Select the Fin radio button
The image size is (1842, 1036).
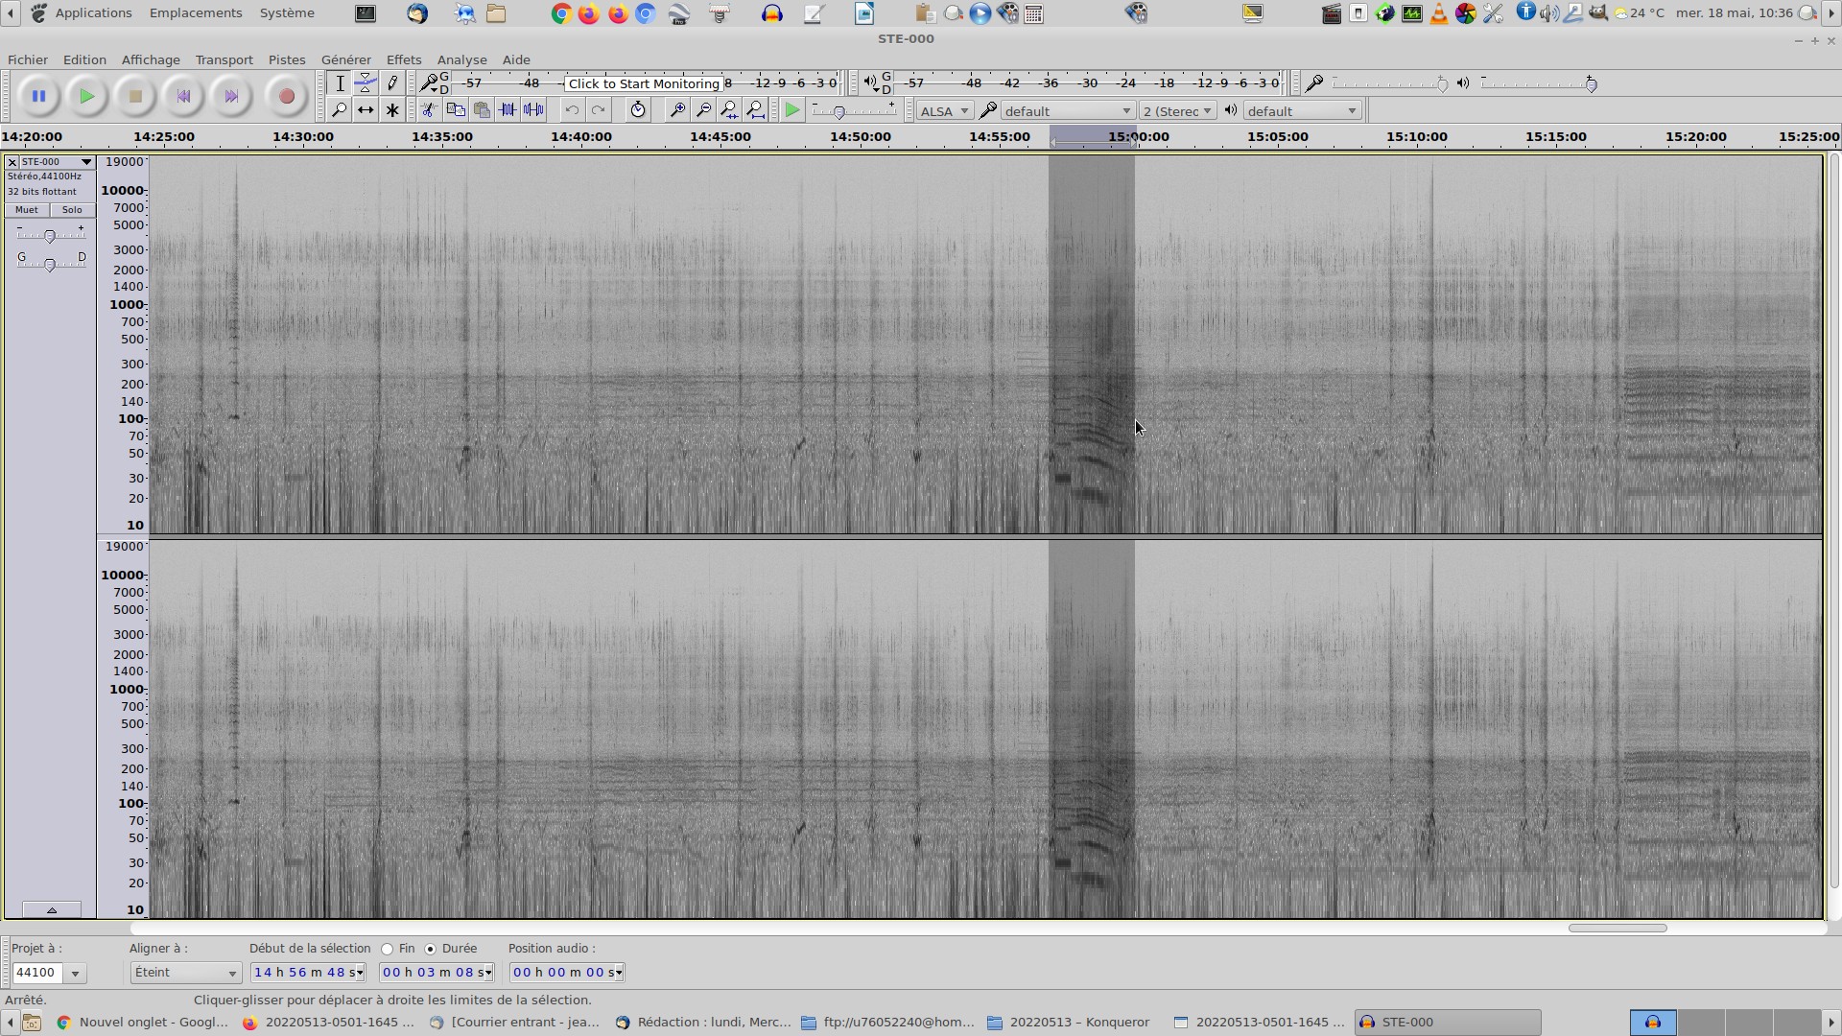tap(388, 949)
